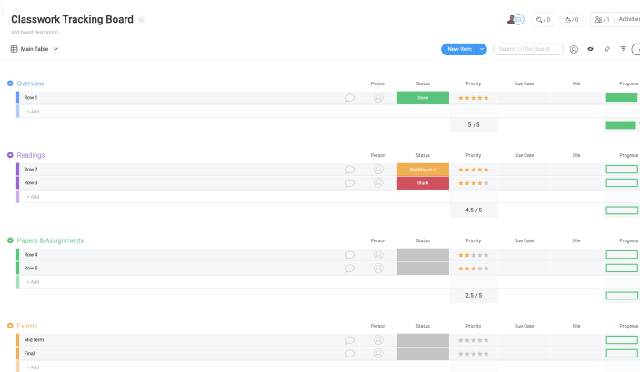Set Row 3 priority star rating

474,183
